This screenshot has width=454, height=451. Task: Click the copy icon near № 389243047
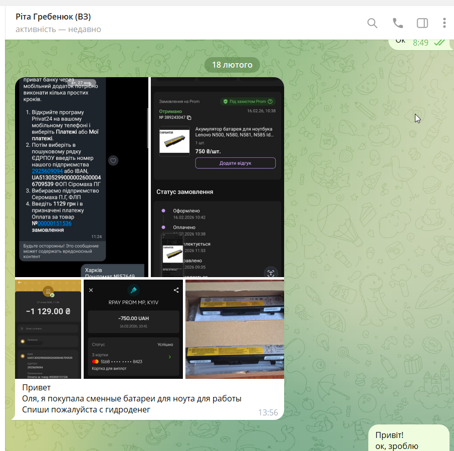pyautogui.click(x=189, y=118)
